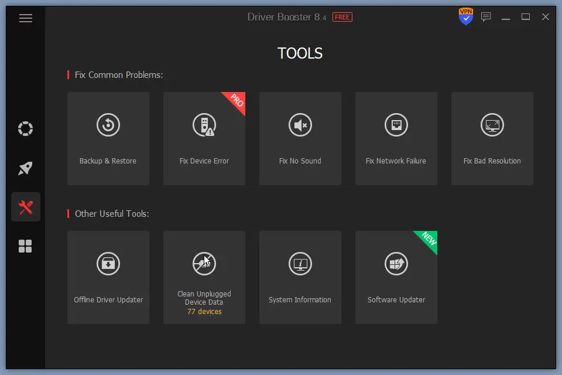This screenshot has width=562, height=375.
Task: Click the Fix Bad Resolution label
Action: [x=492, y=161]
